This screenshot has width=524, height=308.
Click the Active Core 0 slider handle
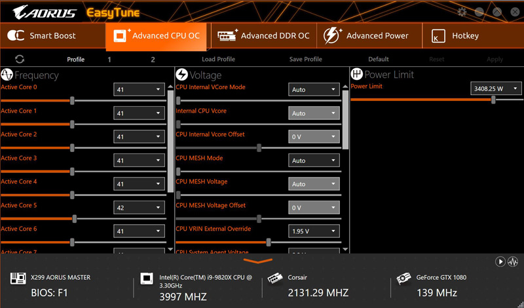[x=72, y=101]
